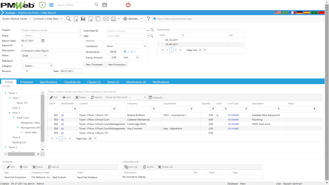Open the Attachments (4) tab

point(136,82)
